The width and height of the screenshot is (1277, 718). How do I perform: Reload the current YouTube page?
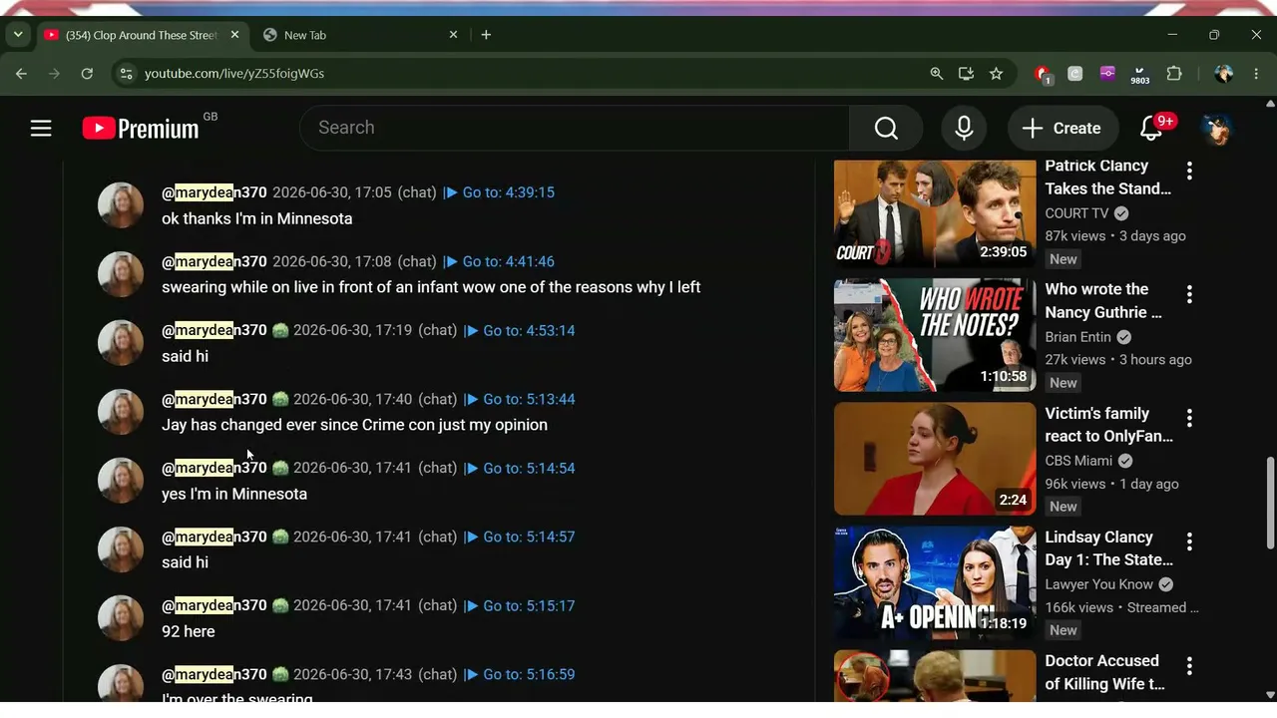coord(87,74)
